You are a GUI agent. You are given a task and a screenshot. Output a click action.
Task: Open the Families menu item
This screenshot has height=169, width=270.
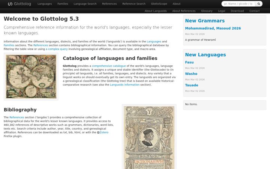pyautogui.click(x=63, y=4)
